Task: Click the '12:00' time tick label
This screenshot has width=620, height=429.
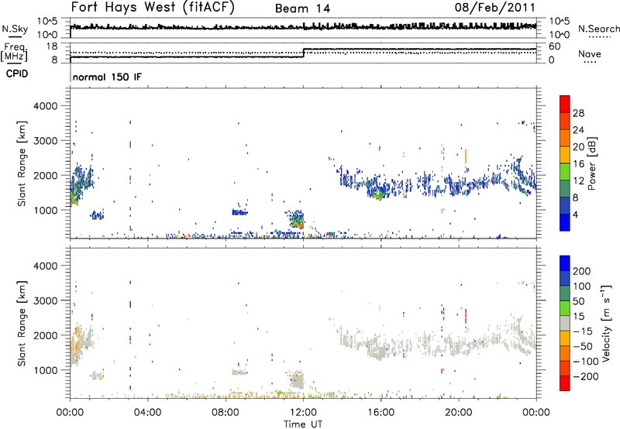Action: [303, 413]
